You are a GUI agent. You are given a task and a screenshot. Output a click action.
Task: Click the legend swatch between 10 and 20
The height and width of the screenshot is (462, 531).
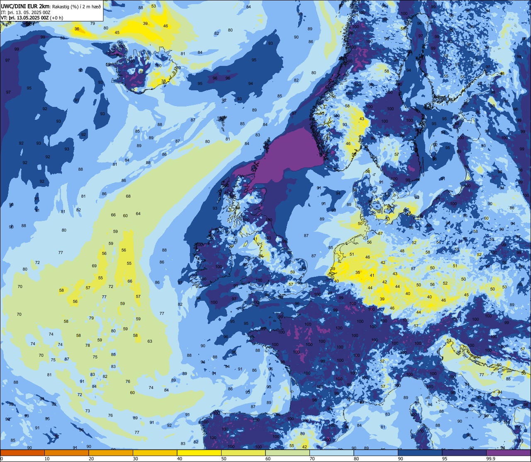[x=66, y=452]
